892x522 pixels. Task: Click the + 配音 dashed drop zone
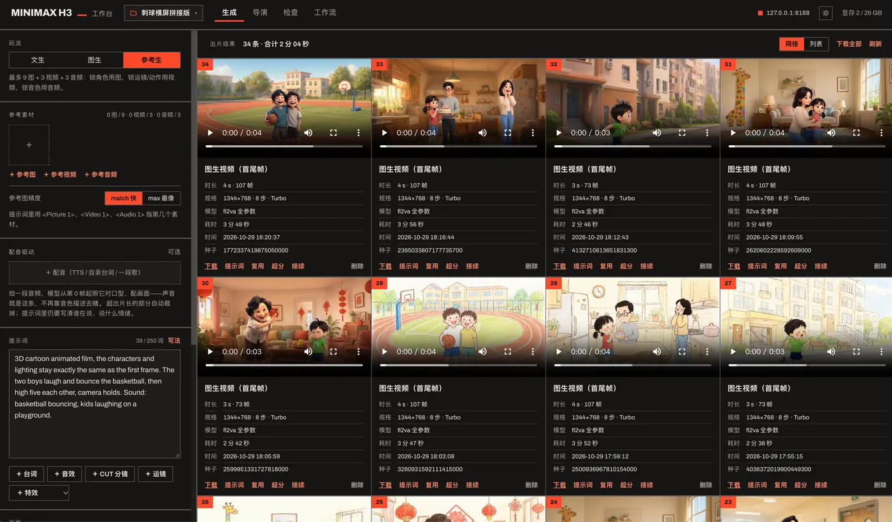94,272
